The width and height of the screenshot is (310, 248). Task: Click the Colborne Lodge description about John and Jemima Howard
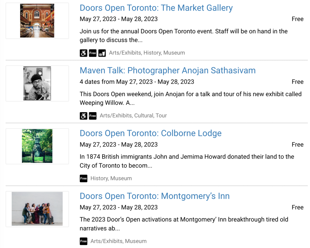pyautogui.click(x=187, y=161)
